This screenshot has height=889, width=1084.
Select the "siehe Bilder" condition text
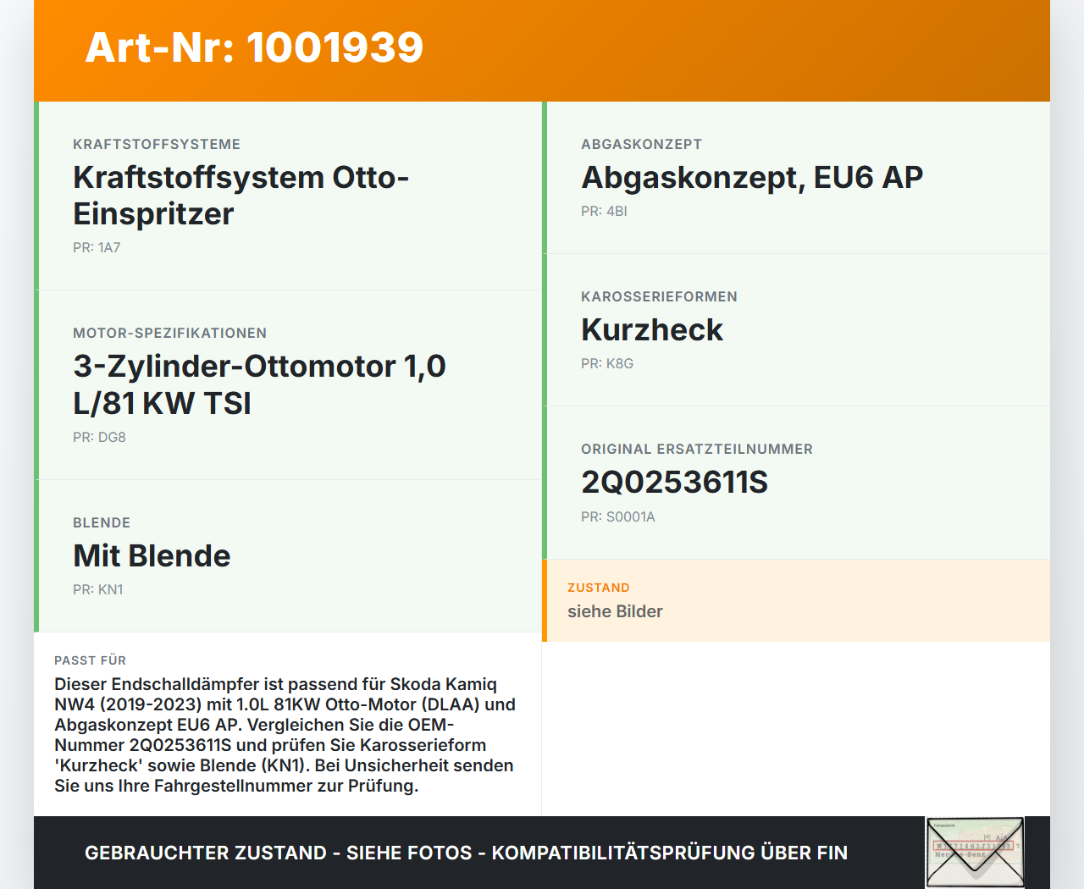(615, 611)
